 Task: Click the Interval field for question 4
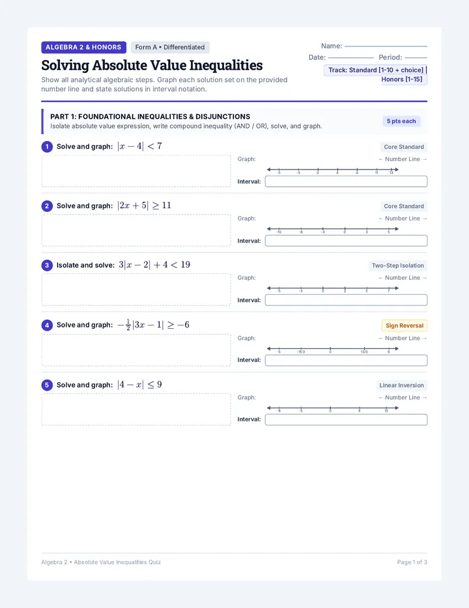coord(347,360)
